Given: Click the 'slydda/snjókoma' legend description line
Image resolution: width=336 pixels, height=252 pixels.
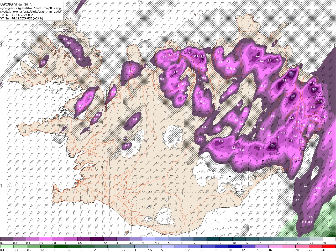Looking at the screenshot, I should click(x=31, y=12).
